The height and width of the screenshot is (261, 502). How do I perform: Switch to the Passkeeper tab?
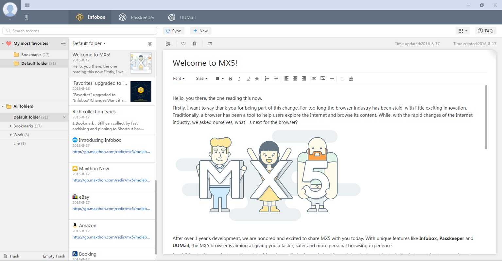tap(136, 17)
